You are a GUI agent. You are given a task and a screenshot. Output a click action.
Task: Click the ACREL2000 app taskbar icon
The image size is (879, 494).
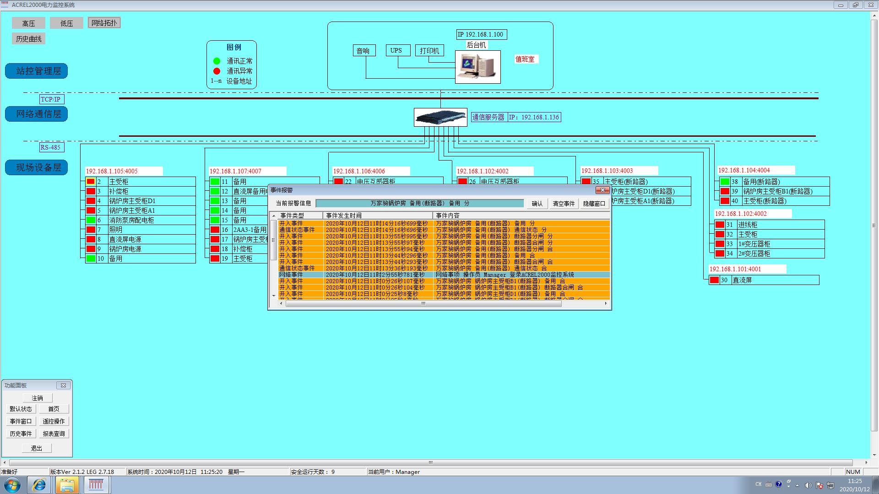click(x=96, y=485)
